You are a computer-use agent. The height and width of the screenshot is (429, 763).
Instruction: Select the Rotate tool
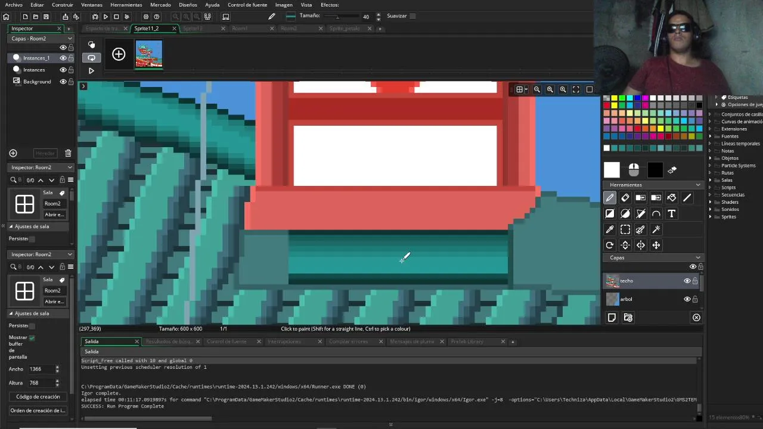click(x=610, y=245)
